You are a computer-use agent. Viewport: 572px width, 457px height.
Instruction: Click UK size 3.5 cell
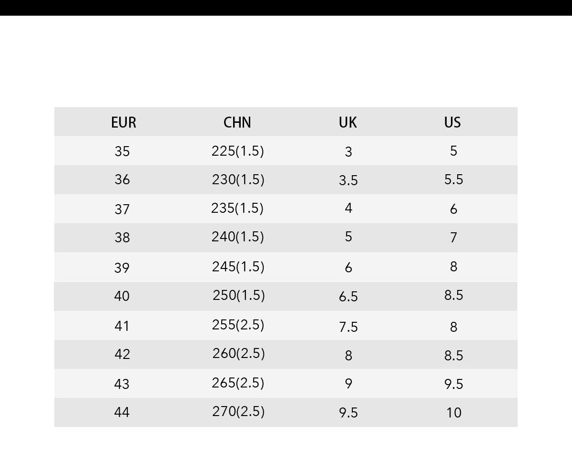coord(348,180)
